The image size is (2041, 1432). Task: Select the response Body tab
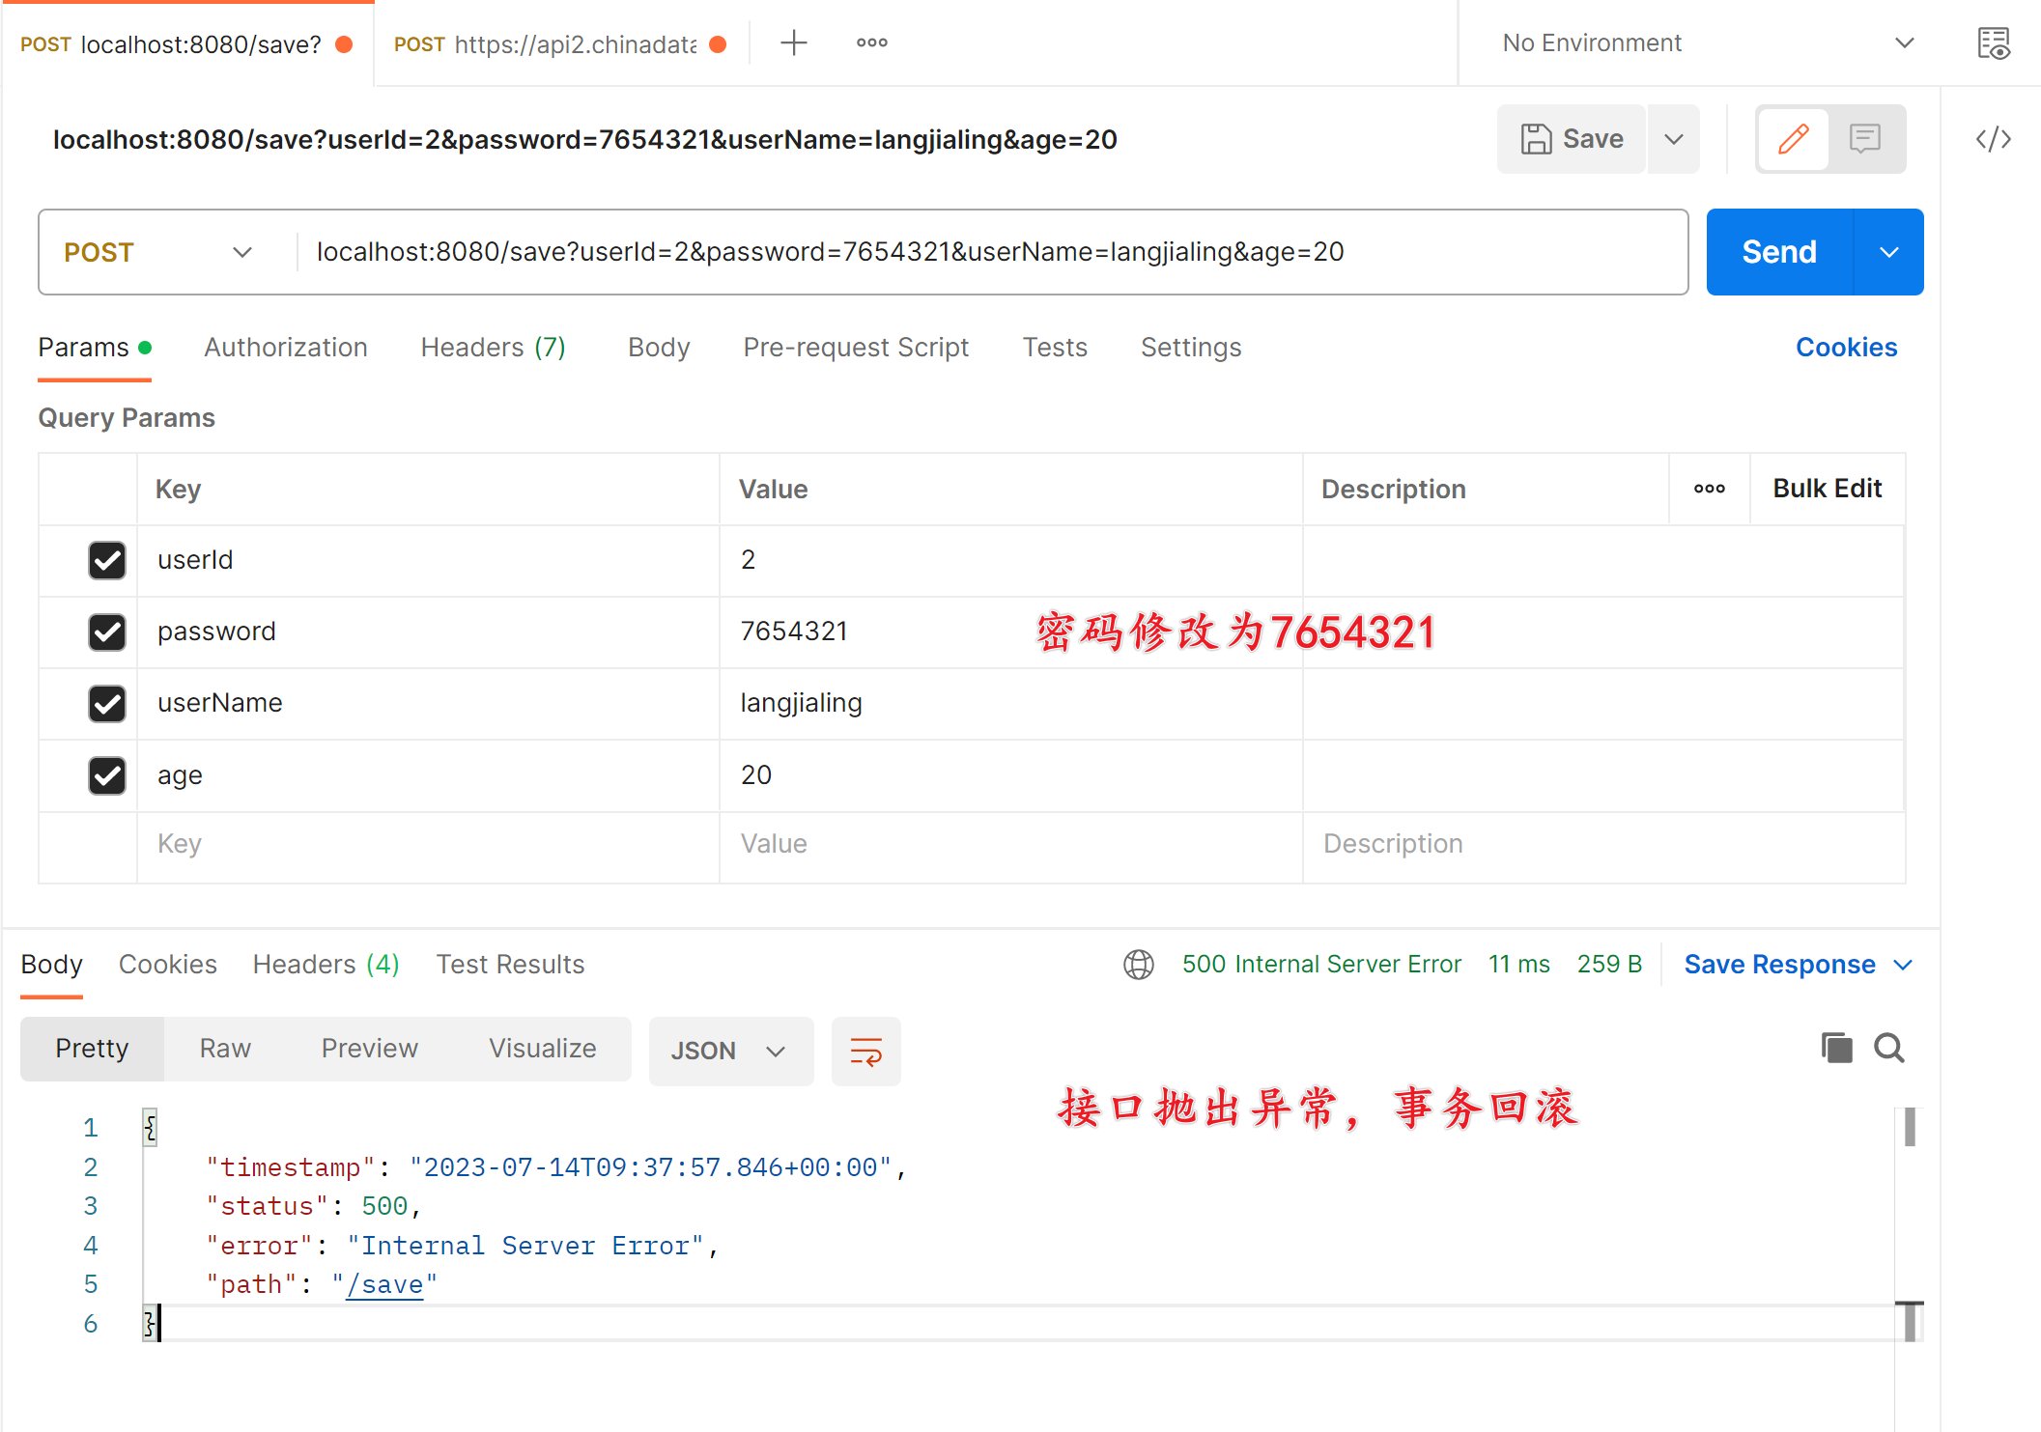pos(52,965)
